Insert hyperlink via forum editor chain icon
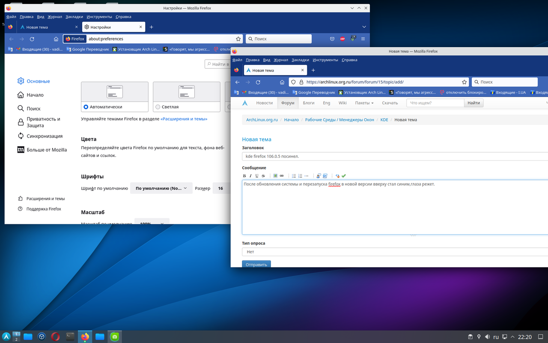 pos(282,176)
